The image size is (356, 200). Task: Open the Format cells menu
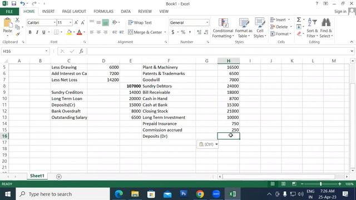pyautogui.click(x=280, y=34)
